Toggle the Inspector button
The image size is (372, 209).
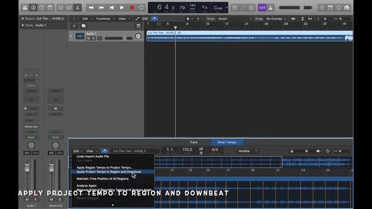pyautogui.click(x=33, y=8)
